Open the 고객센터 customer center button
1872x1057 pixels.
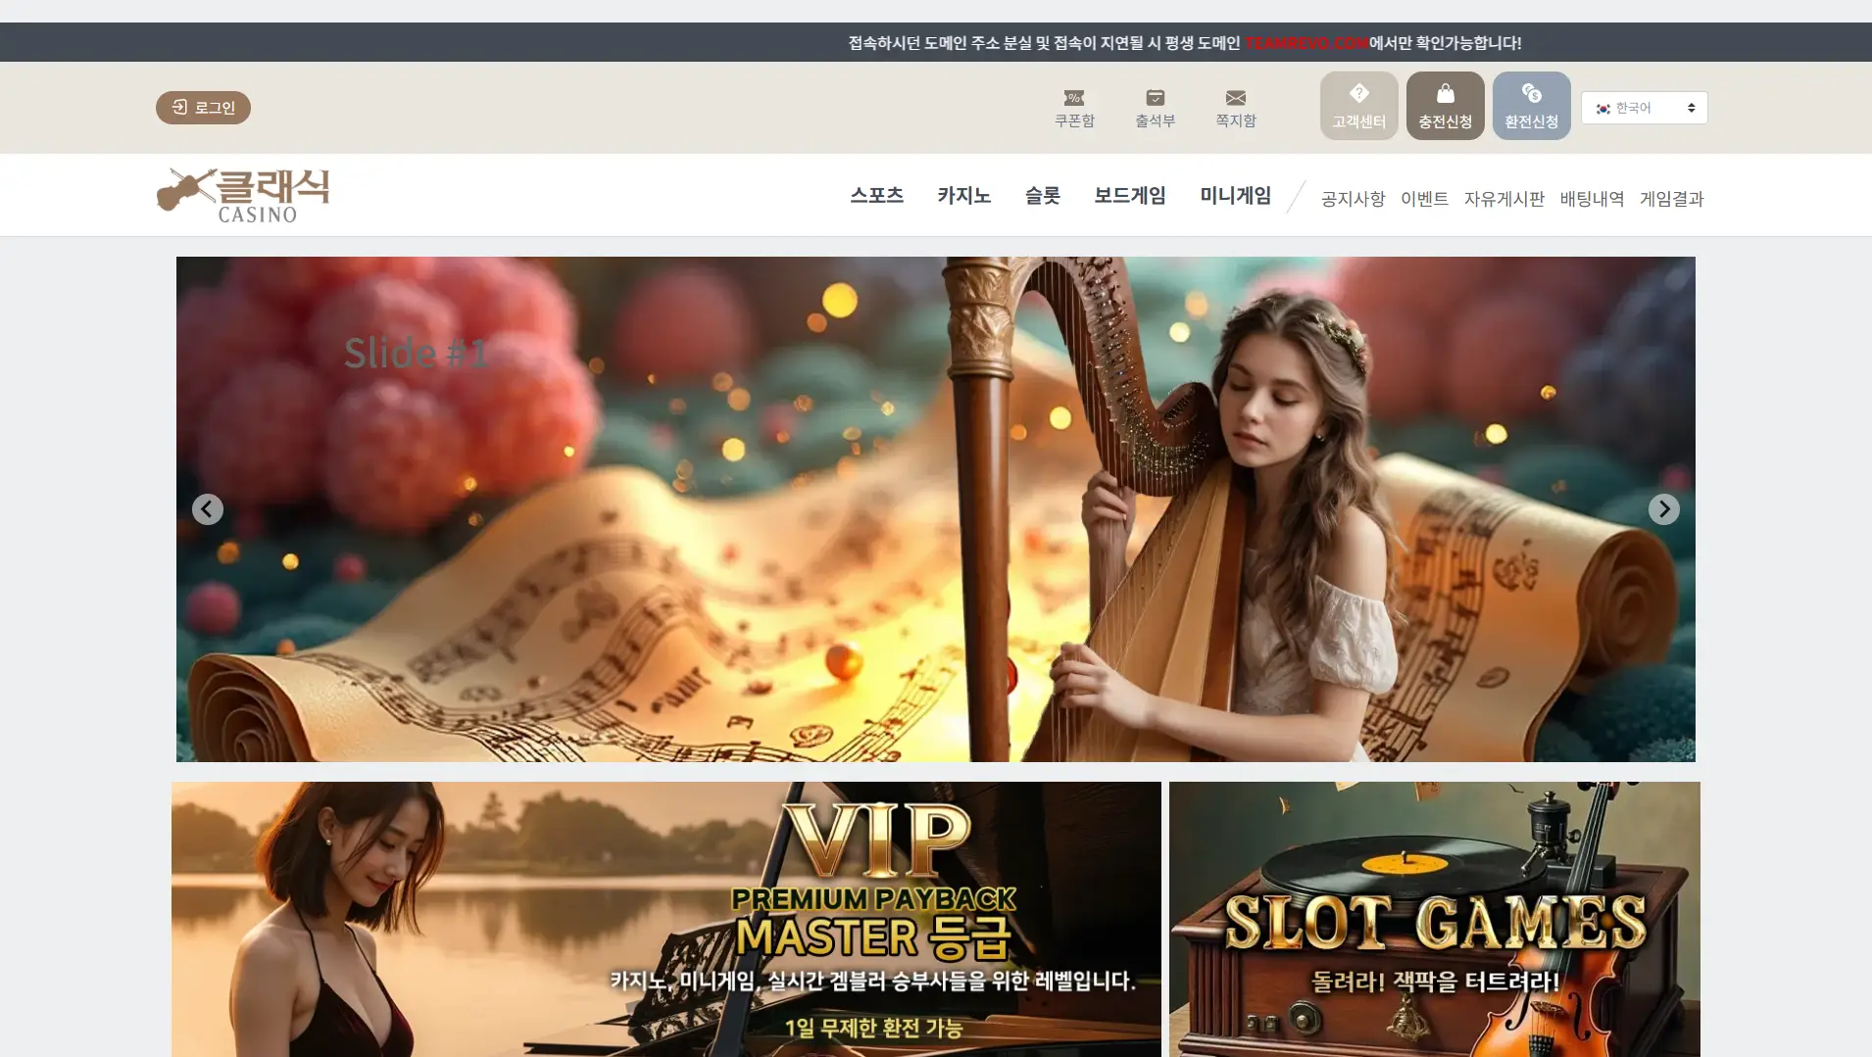(1358, 106)
